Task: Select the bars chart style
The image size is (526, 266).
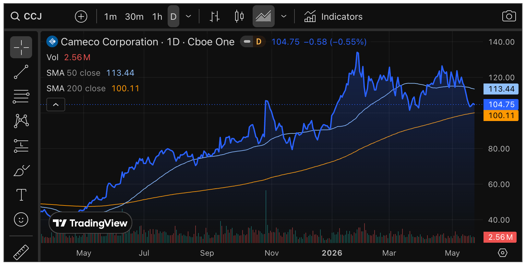Action: pos(215,16)
